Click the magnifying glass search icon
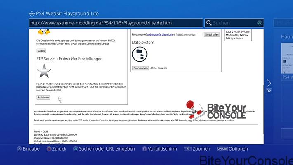Image resolution: width=293 pixels, height=165 pixels. (209, 23)
